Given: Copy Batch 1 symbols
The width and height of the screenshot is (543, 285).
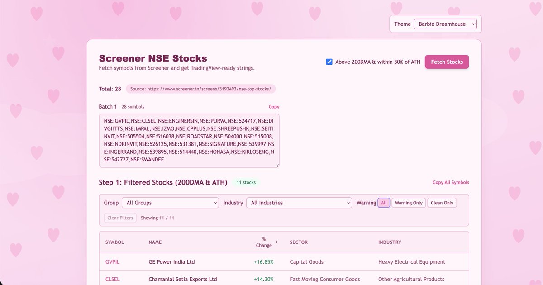Looking at the screenshot, I should coord(274,107).
